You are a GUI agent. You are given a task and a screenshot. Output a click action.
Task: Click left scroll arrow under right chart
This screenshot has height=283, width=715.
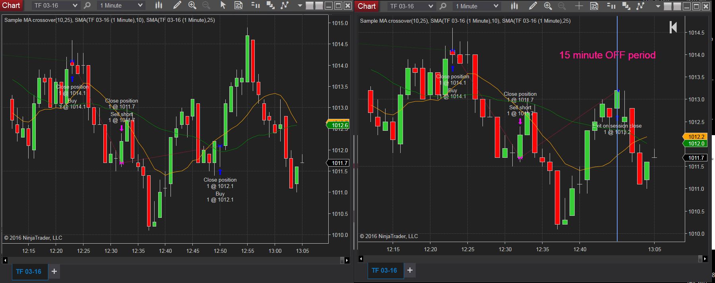[x=360, y=259]
